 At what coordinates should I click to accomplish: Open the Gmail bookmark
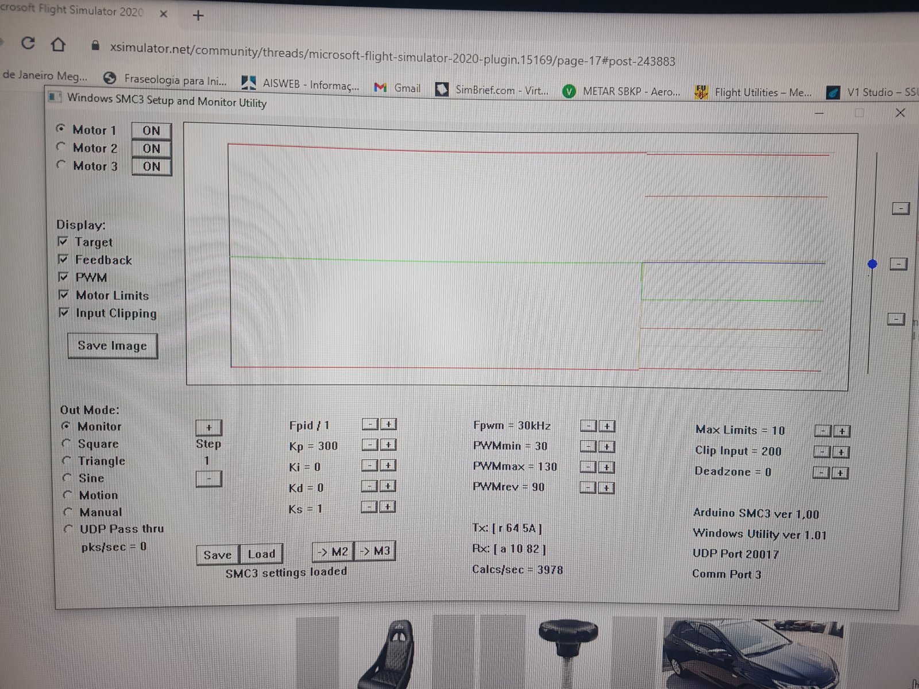pos(397,88)
